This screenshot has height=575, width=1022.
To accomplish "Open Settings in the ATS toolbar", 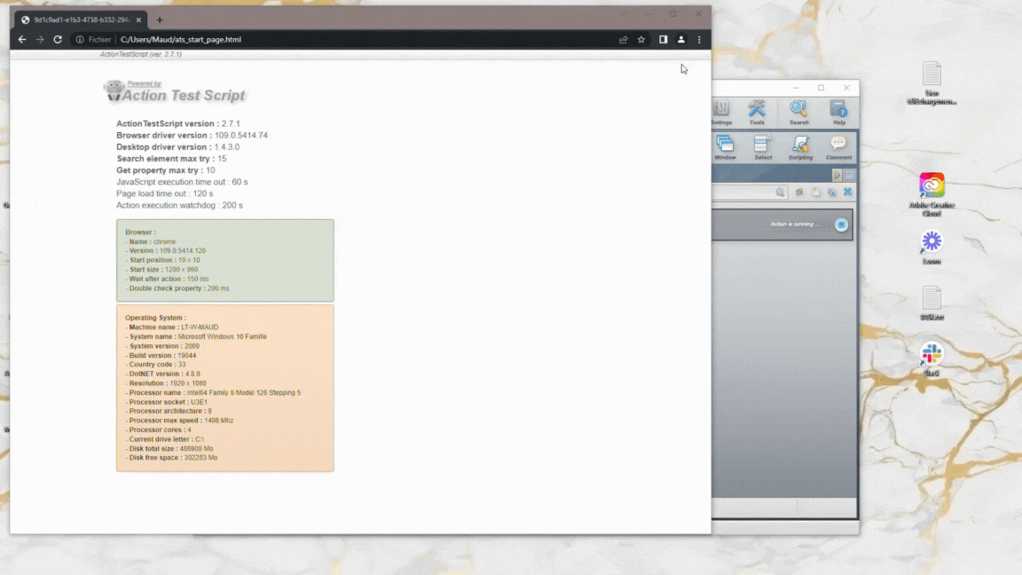I will pyautogui.click(x=721, y=112).
